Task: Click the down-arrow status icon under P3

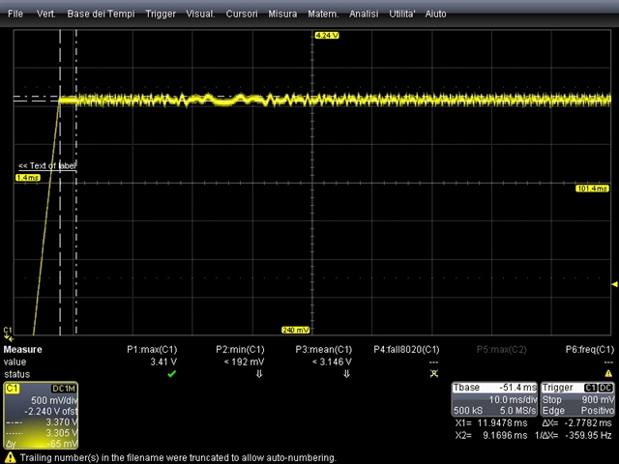Action: (x=346, y=374)
